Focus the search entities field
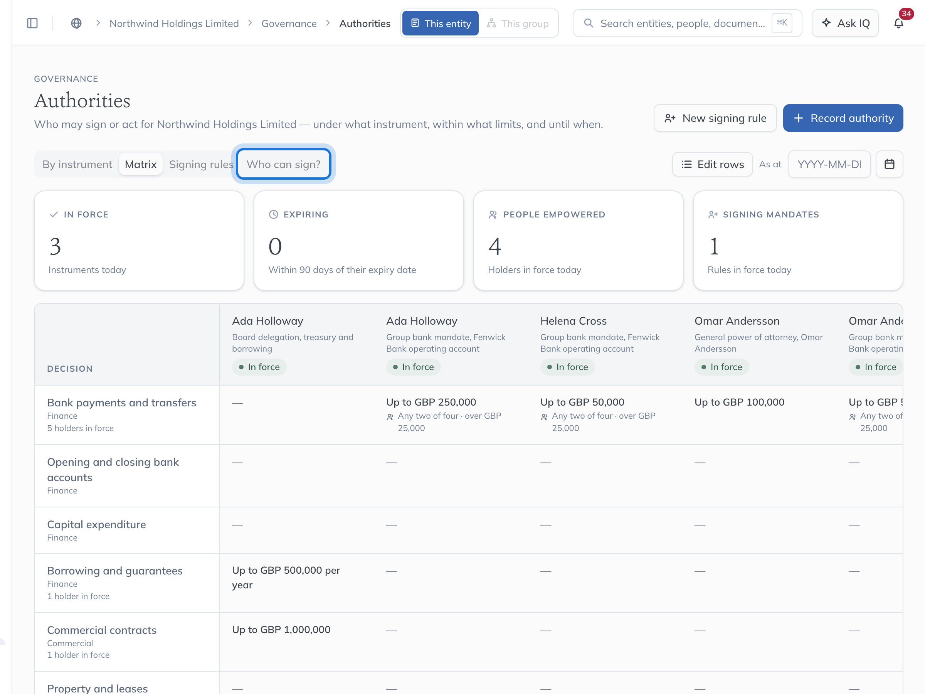Viewport: 925px width, 694px height. click(x=687, y=24)
